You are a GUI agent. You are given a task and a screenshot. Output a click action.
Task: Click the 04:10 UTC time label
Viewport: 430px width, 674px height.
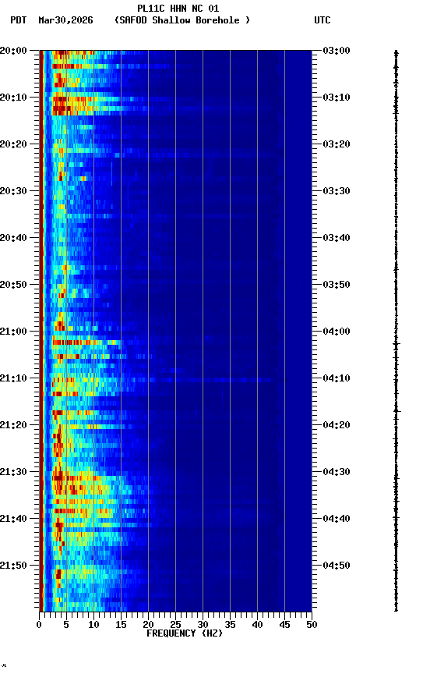coord(337,378)
